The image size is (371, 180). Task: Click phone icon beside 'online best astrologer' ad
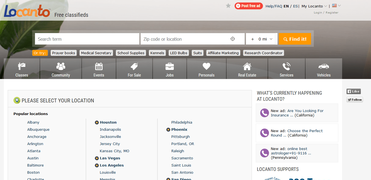(264, 153)
